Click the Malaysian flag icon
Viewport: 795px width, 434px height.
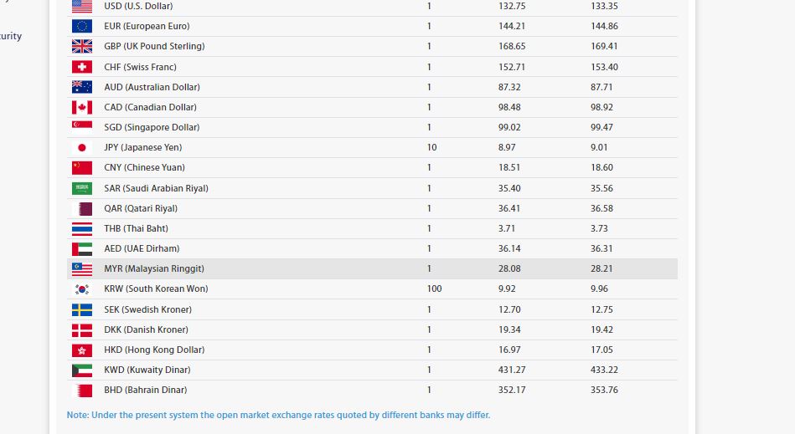tap(81, 268)
